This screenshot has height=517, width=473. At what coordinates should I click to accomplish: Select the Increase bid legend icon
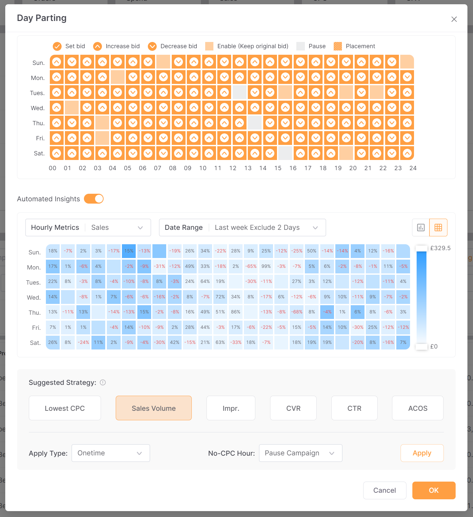(97, 46)
